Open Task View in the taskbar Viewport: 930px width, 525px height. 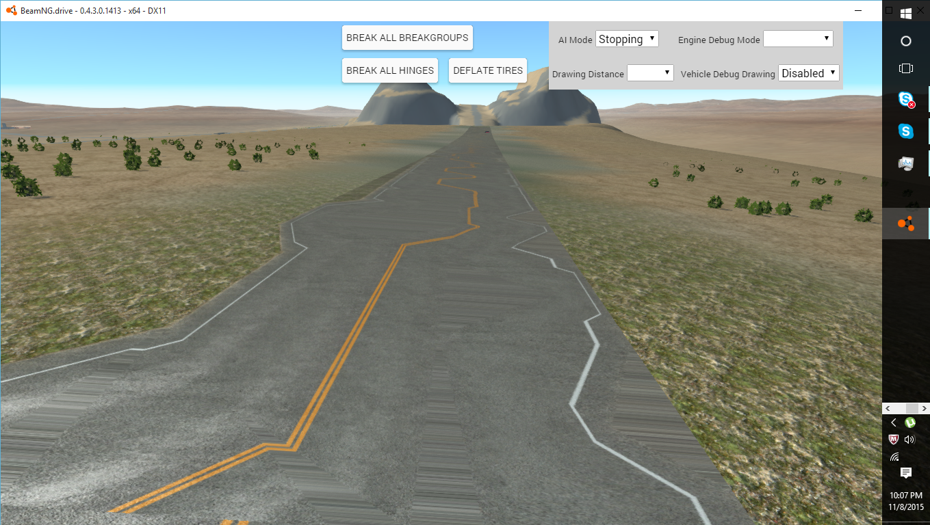click(906, 68)
